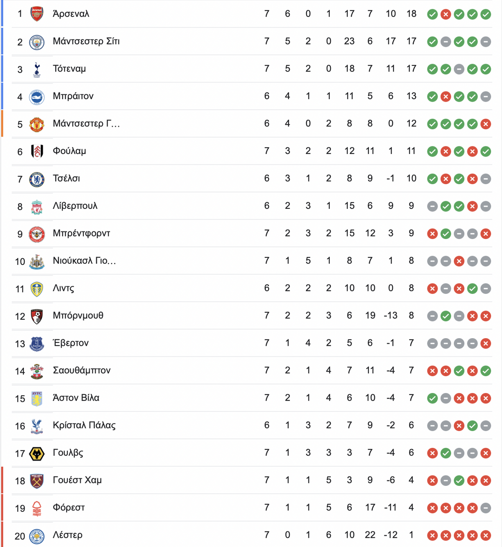Click Arsenal's red loss result marker

(446, 15)
